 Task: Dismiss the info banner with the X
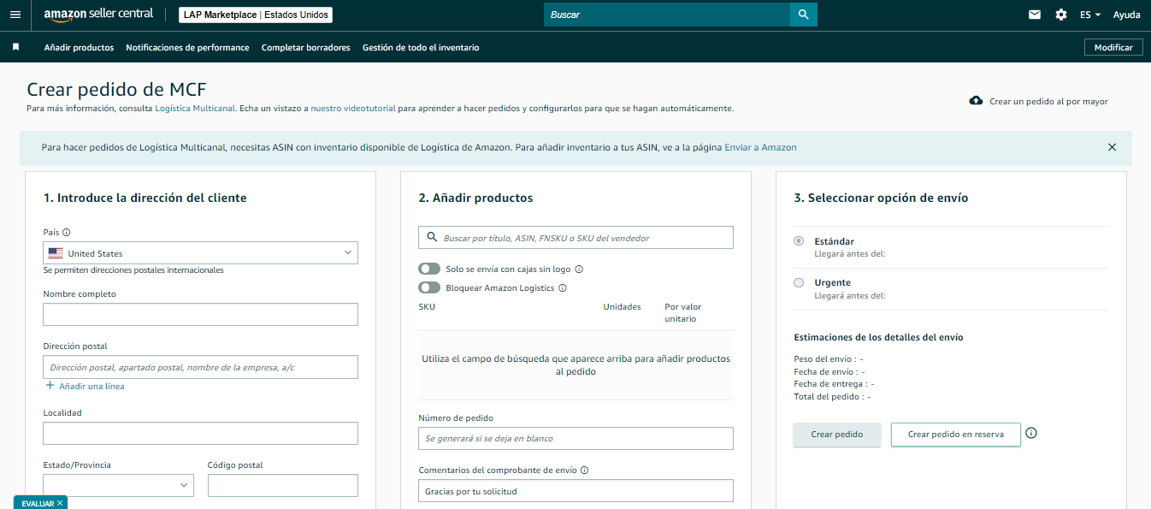[x=1112, y=147]
